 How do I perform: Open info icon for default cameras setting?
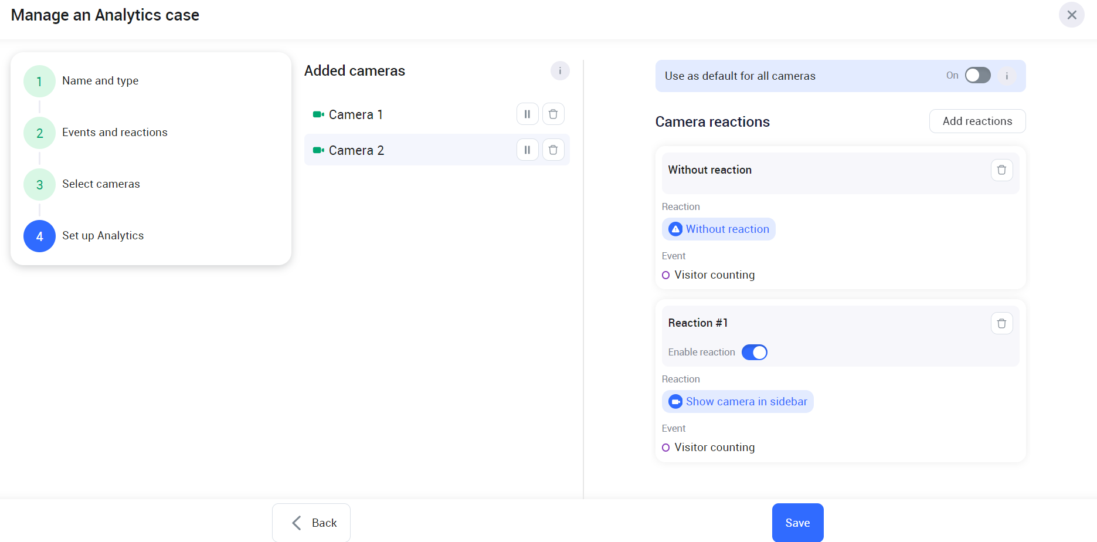click(x=1007, y=76)
